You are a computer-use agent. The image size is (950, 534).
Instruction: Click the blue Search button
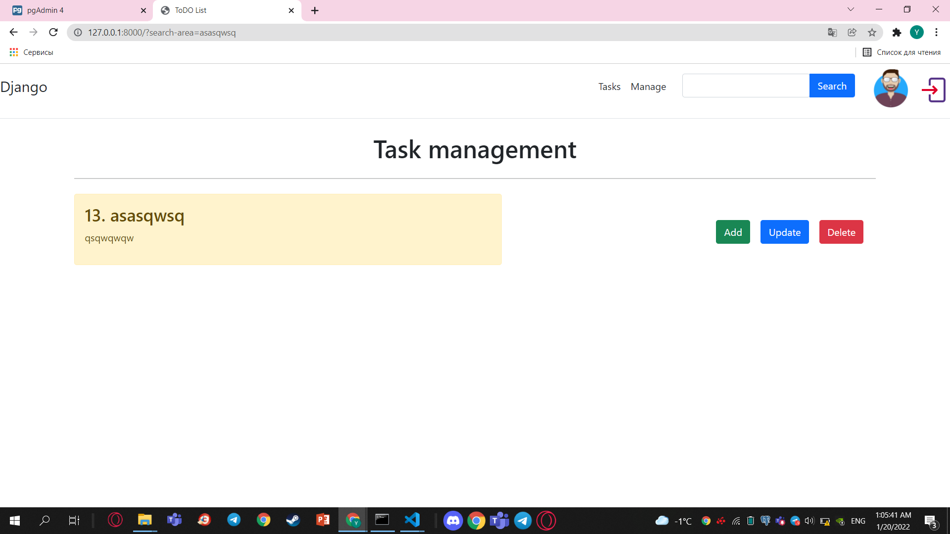pyautogui.click(x=832, y=86)
